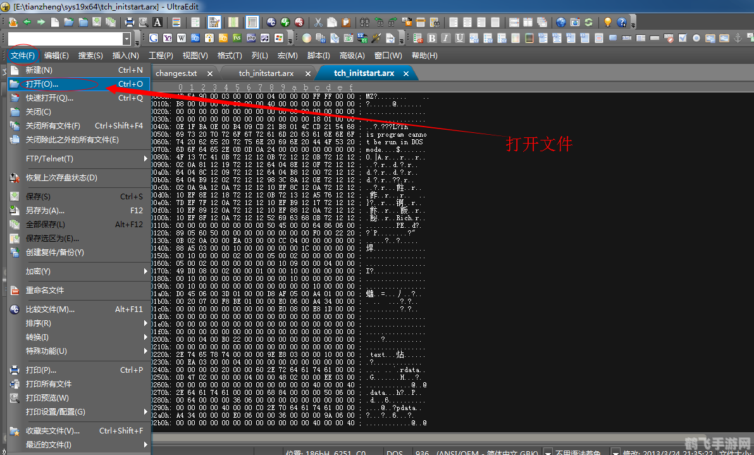754x455 pixels.
Task: Toggle underline formatting with the U icon
Action: point(459,39)
